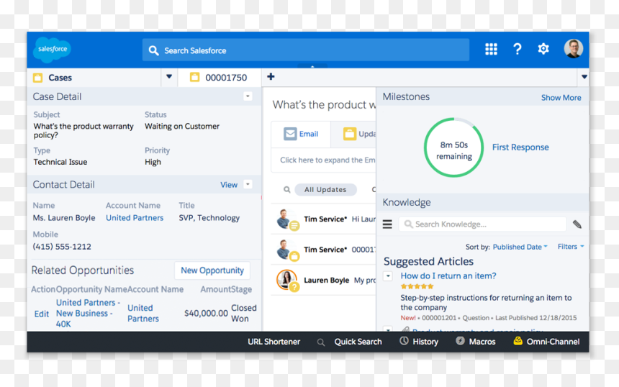This screenshot has width=619, height=387.
Task: Open the Cases navigation dropdown arrow
Action: 169,77
